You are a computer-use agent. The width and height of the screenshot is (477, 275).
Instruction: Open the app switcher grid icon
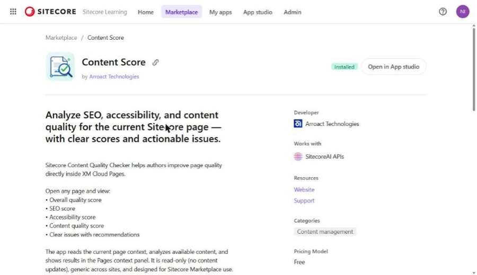[13, 12]
